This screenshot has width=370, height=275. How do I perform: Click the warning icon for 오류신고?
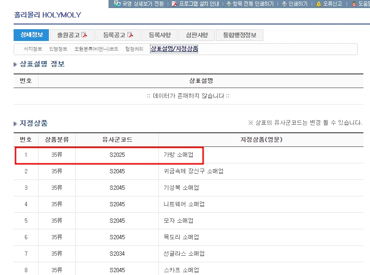pos(319,4)
